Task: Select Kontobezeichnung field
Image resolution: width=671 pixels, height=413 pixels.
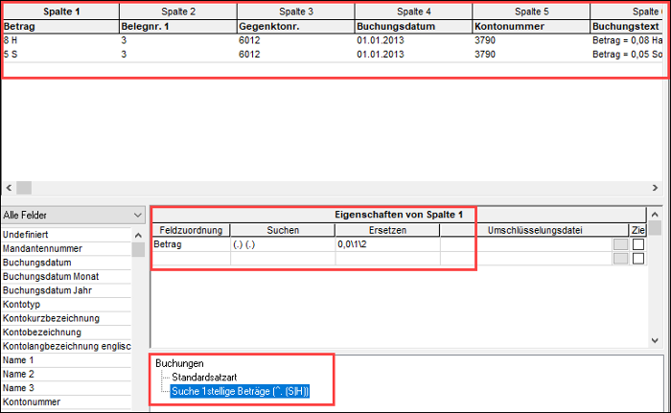Action: (66, 333)
